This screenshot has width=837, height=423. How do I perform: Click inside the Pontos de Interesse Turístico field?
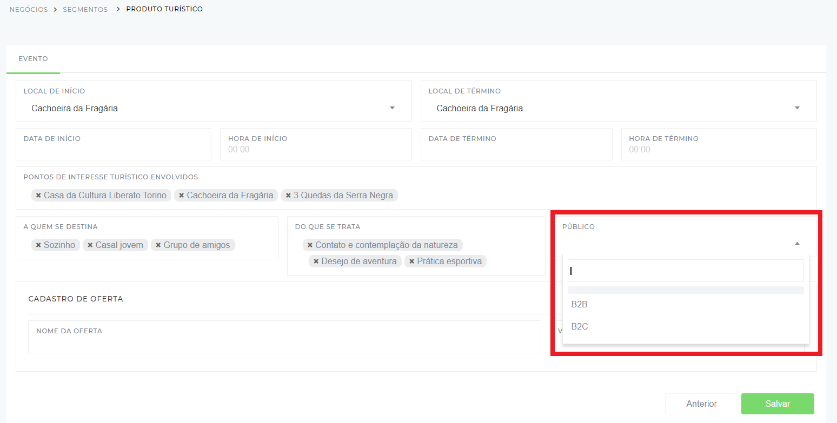(416, 188)
